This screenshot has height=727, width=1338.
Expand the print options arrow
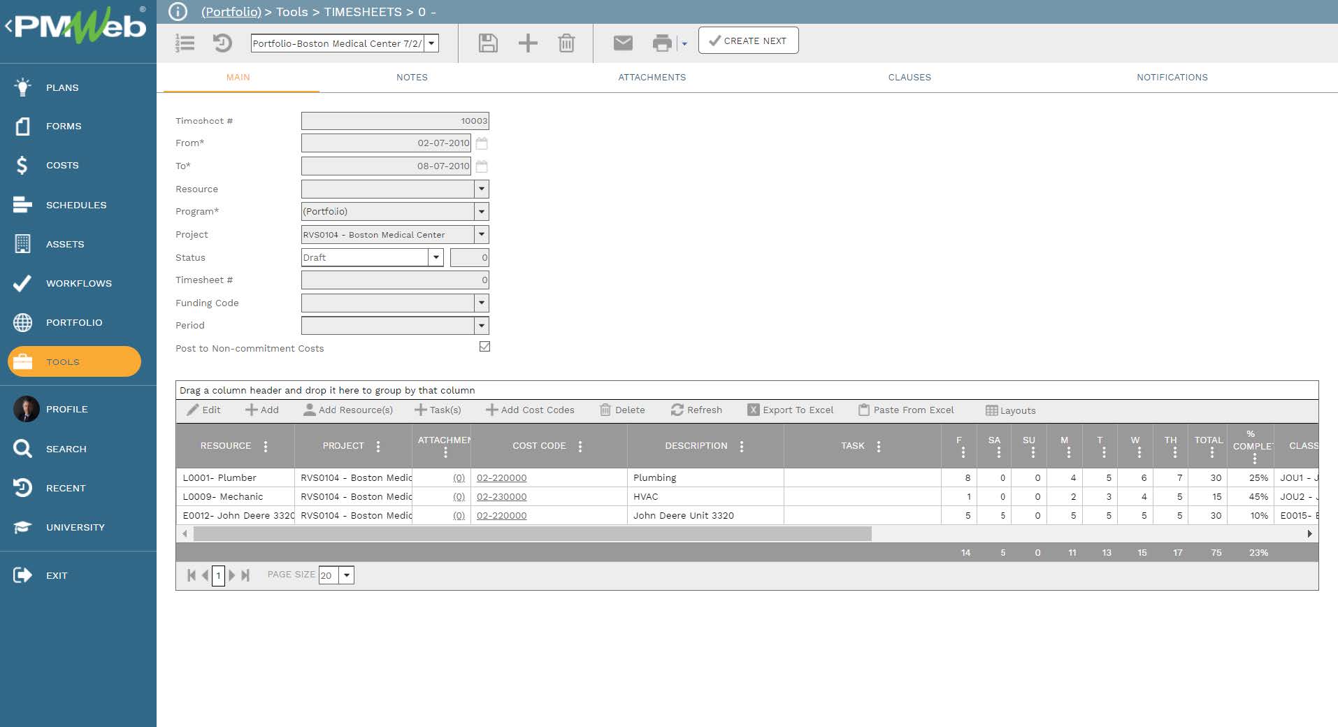[684, 44]
